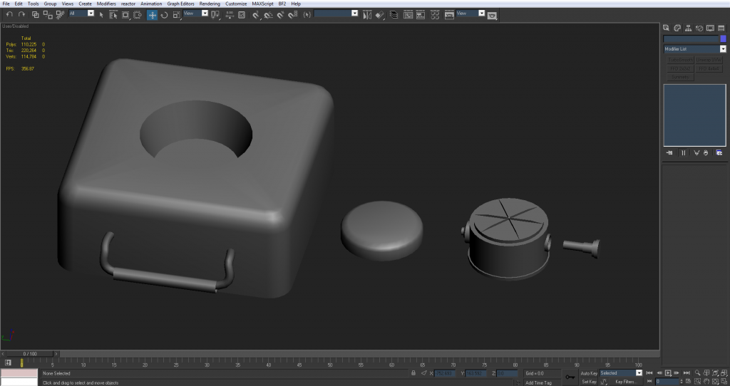Click the Zoom magnifier viewport control
Viewport: 730px width, 386px height.
pyautogui.click(x=697, y=372)
